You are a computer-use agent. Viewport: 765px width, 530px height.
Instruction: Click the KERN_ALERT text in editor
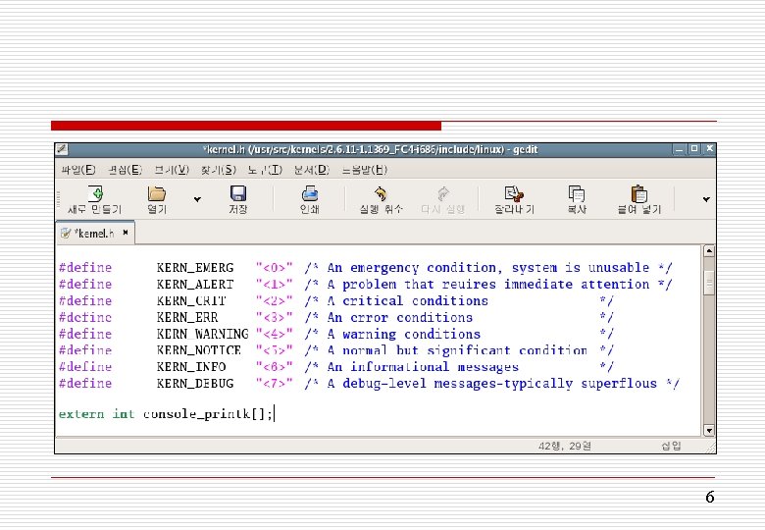point(195,285)
